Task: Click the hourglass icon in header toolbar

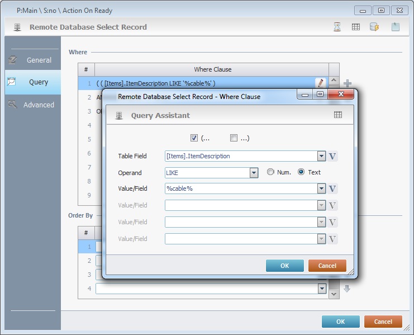Action: [337, 27]
